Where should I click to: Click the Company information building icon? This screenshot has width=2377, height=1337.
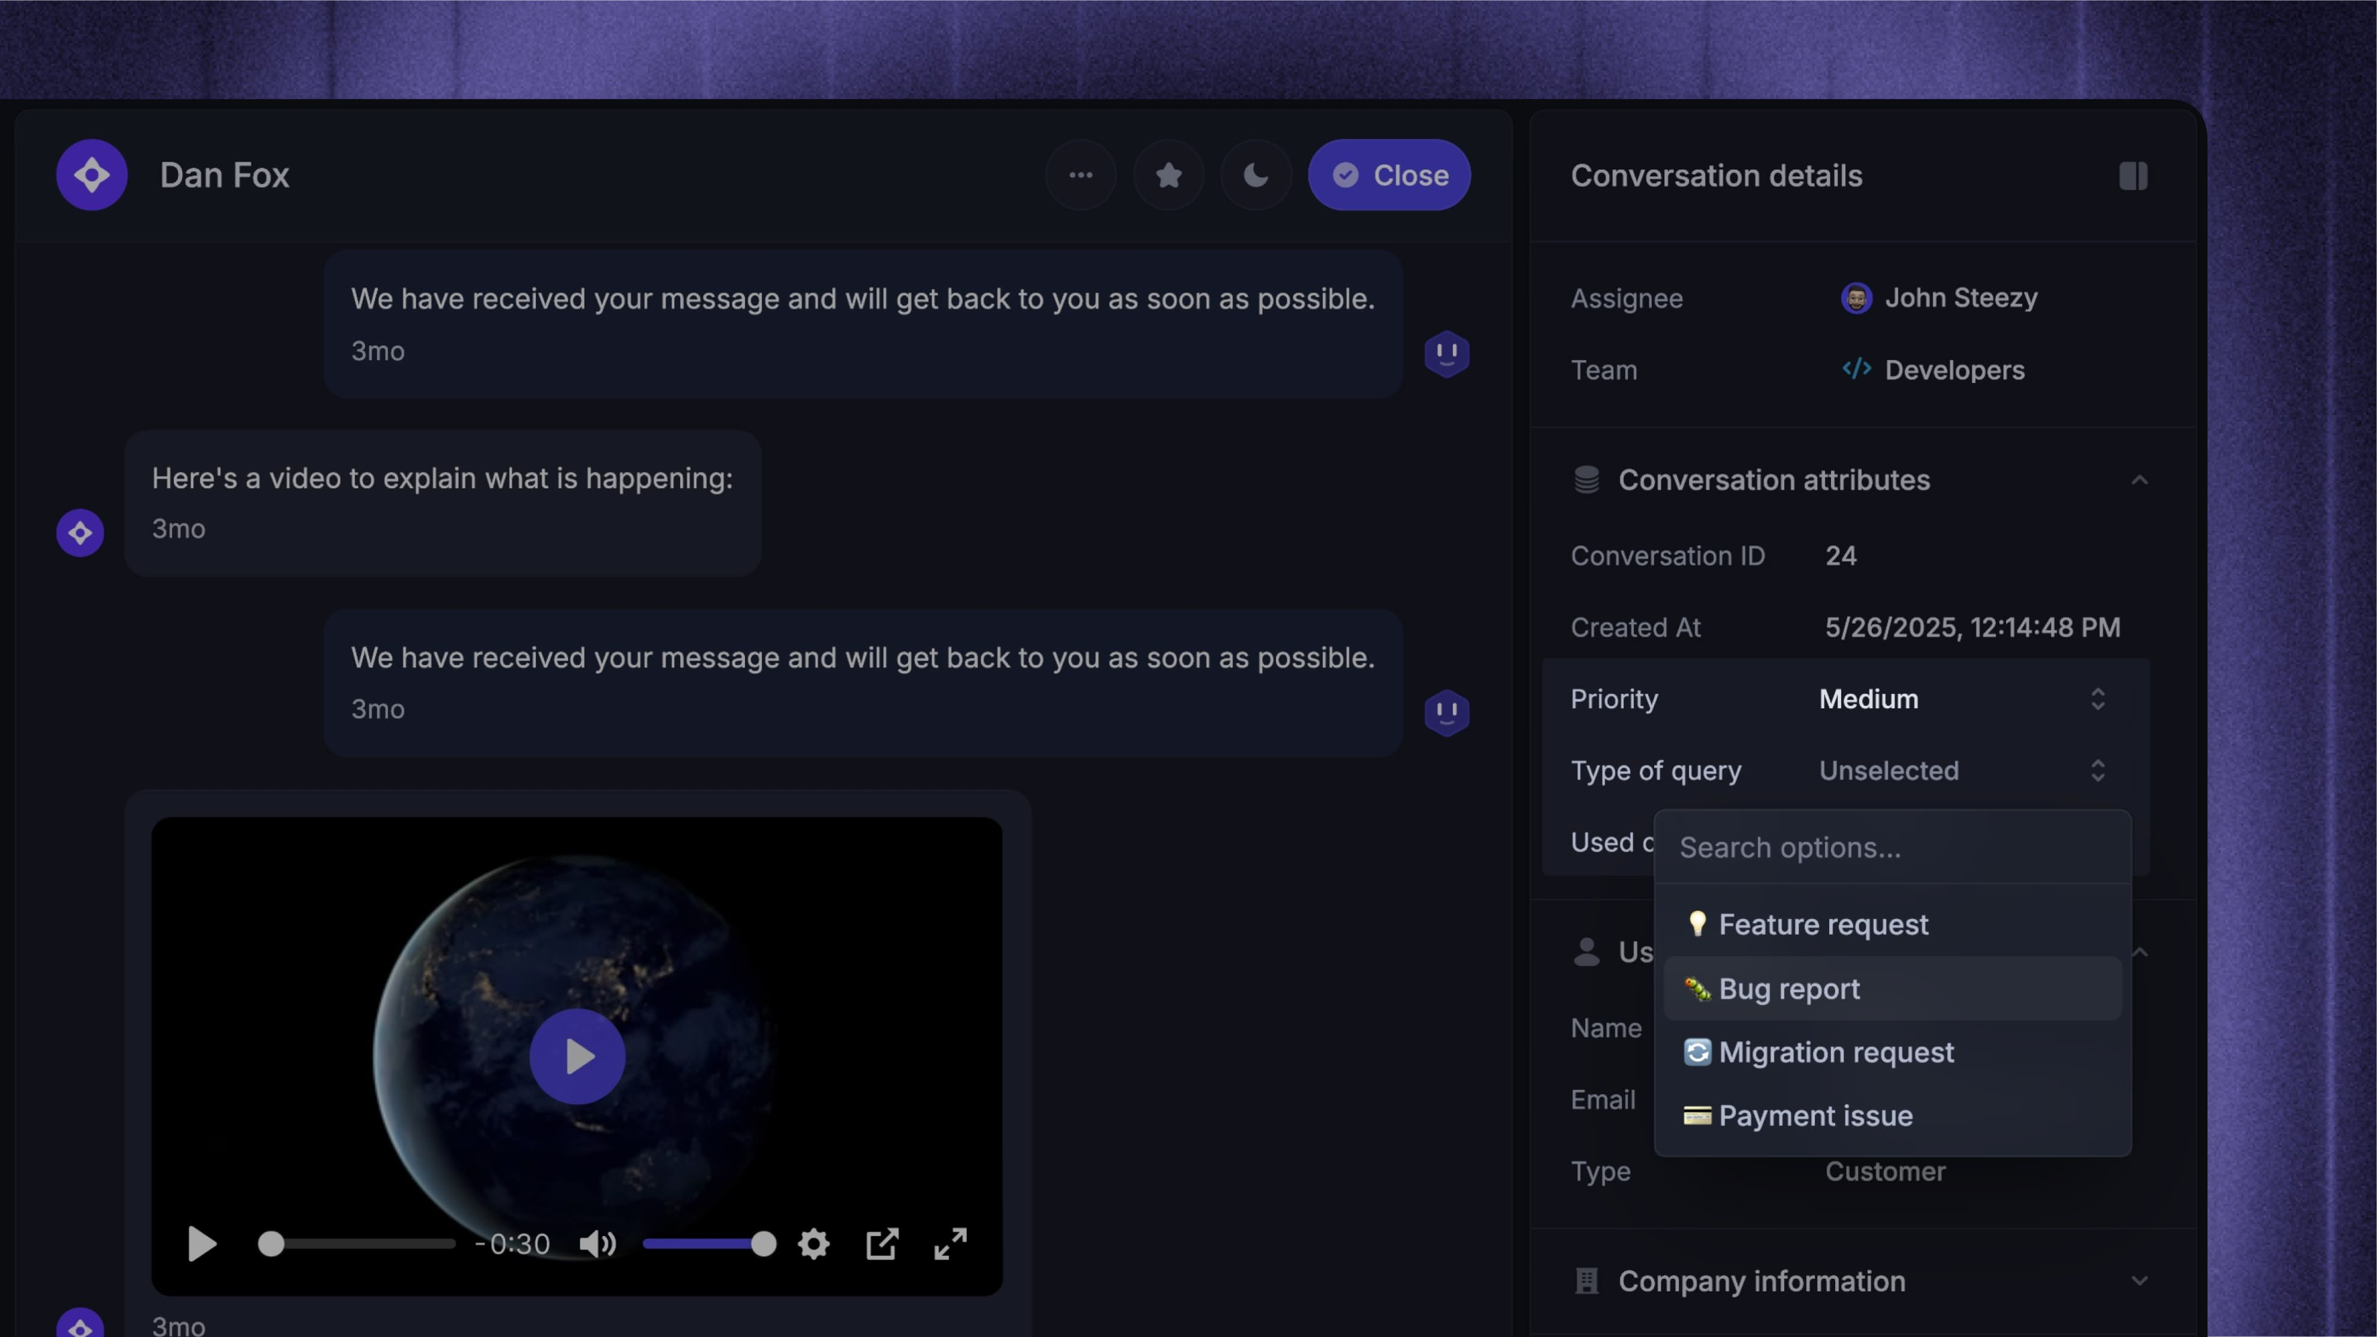(x=1586, y=1280)
